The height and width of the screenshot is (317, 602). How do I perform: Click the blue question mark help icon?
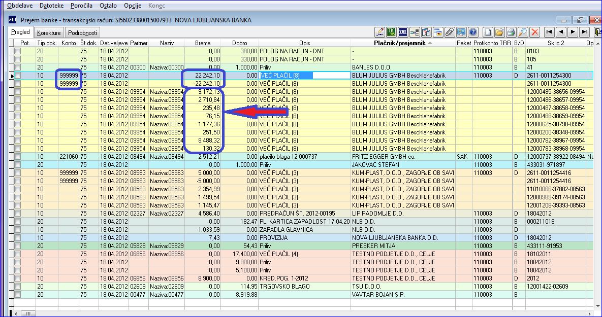472,32
